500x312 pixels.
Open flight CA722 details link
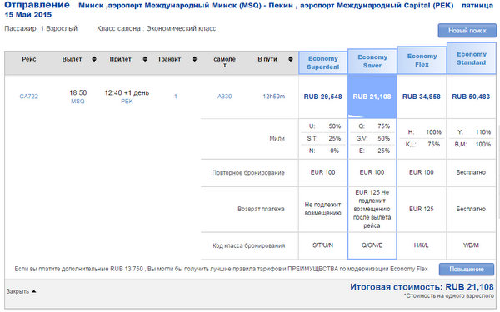pos(28,97)
